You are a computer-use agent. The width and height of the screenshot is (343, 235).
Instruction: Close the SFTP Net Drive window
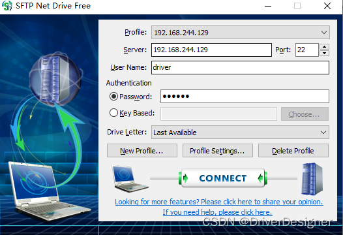point(327,6)
